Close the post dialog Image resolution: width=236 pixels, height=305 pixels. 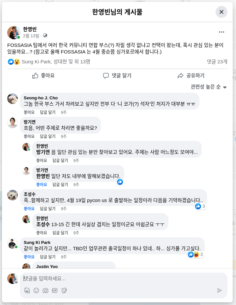tap(221, 12)
